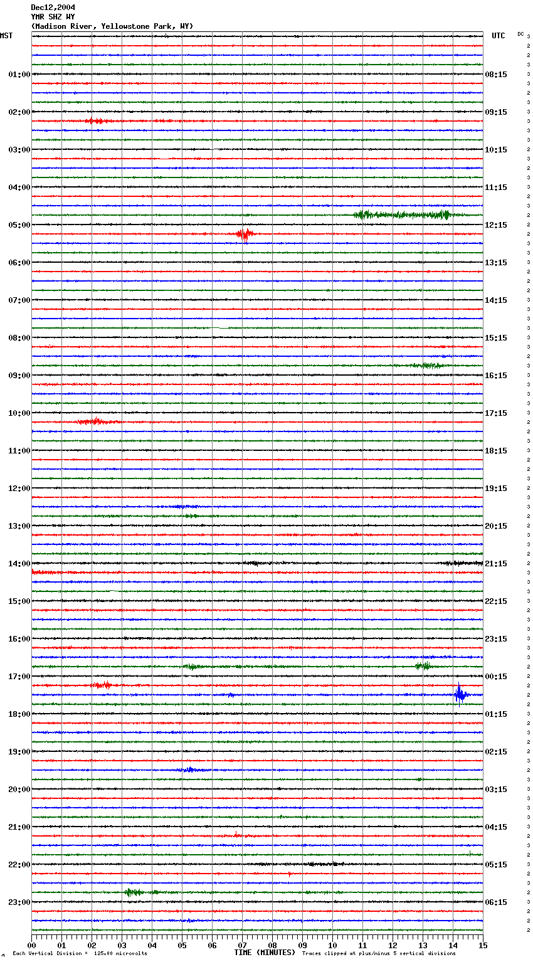The height and width of the screenshot is (962, 533).
Task: Click the Madison River, Yellowstone Park location title
Action: coord(112,26)
